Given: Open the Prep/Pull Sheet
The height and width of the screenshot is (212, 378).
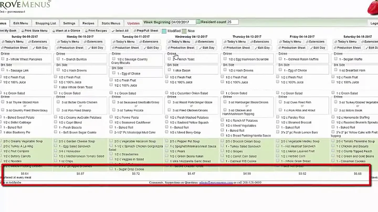Looking at the screenshot, I should point(146,31).
